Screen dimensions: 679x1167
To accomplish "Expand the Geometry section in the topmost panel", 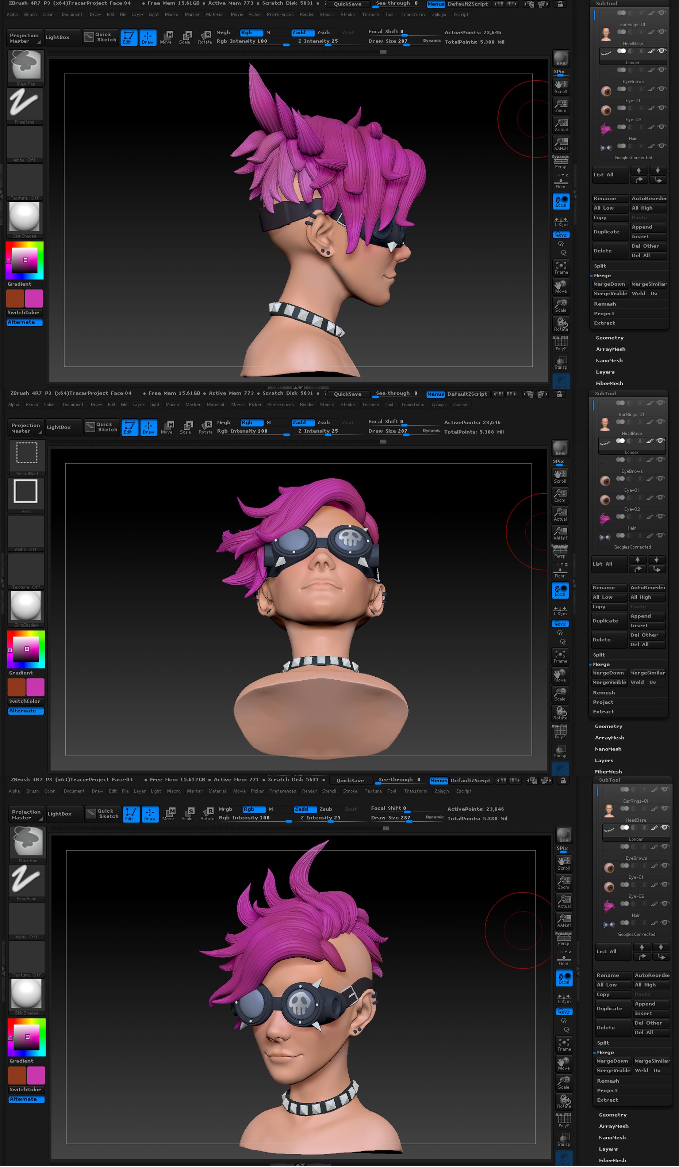I will 610,338.
